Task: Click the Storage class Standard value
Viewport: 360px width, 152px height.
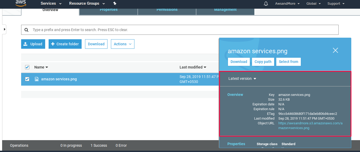Action: (288, 144)
